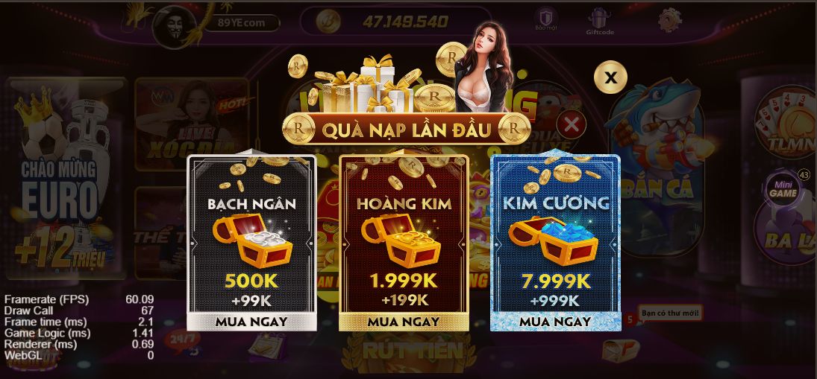Select the silver treasure chest icon

pos(252,239)
